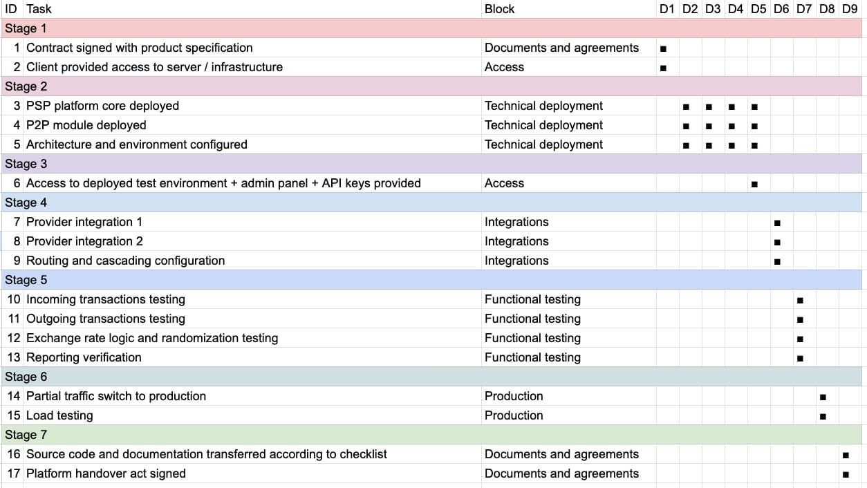Click D5 marker on the API keys access row
867x488 pixels.
754,184
